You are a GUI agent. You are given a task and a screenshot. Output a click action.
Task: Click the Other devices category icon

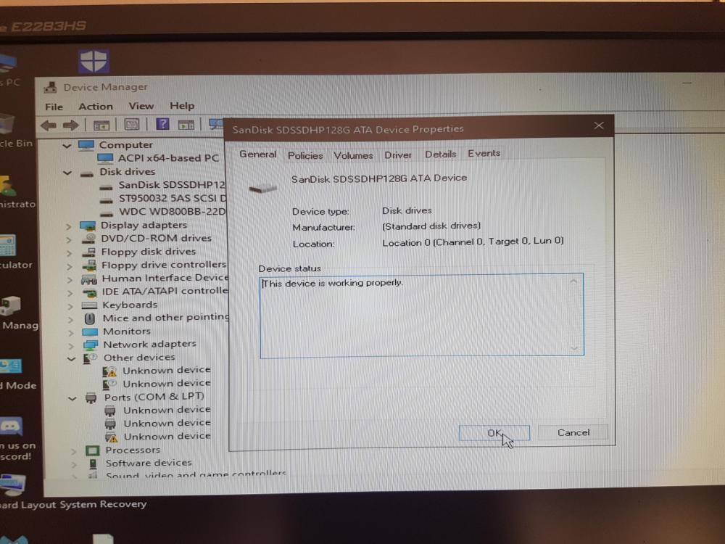(x=90, y=358)
